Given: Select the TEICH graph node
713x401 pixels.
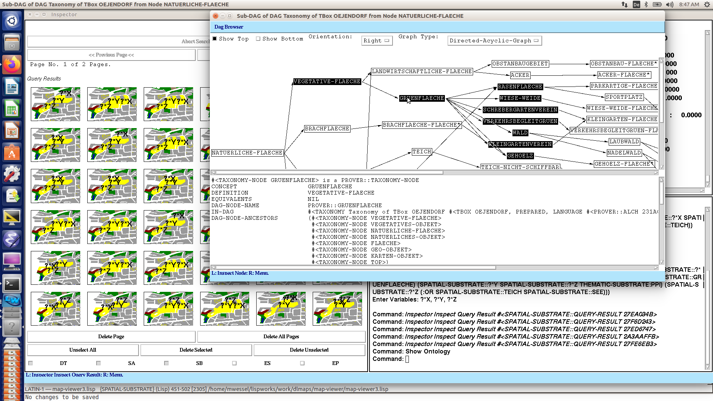Looking at the screenshot, I should 421,151.
